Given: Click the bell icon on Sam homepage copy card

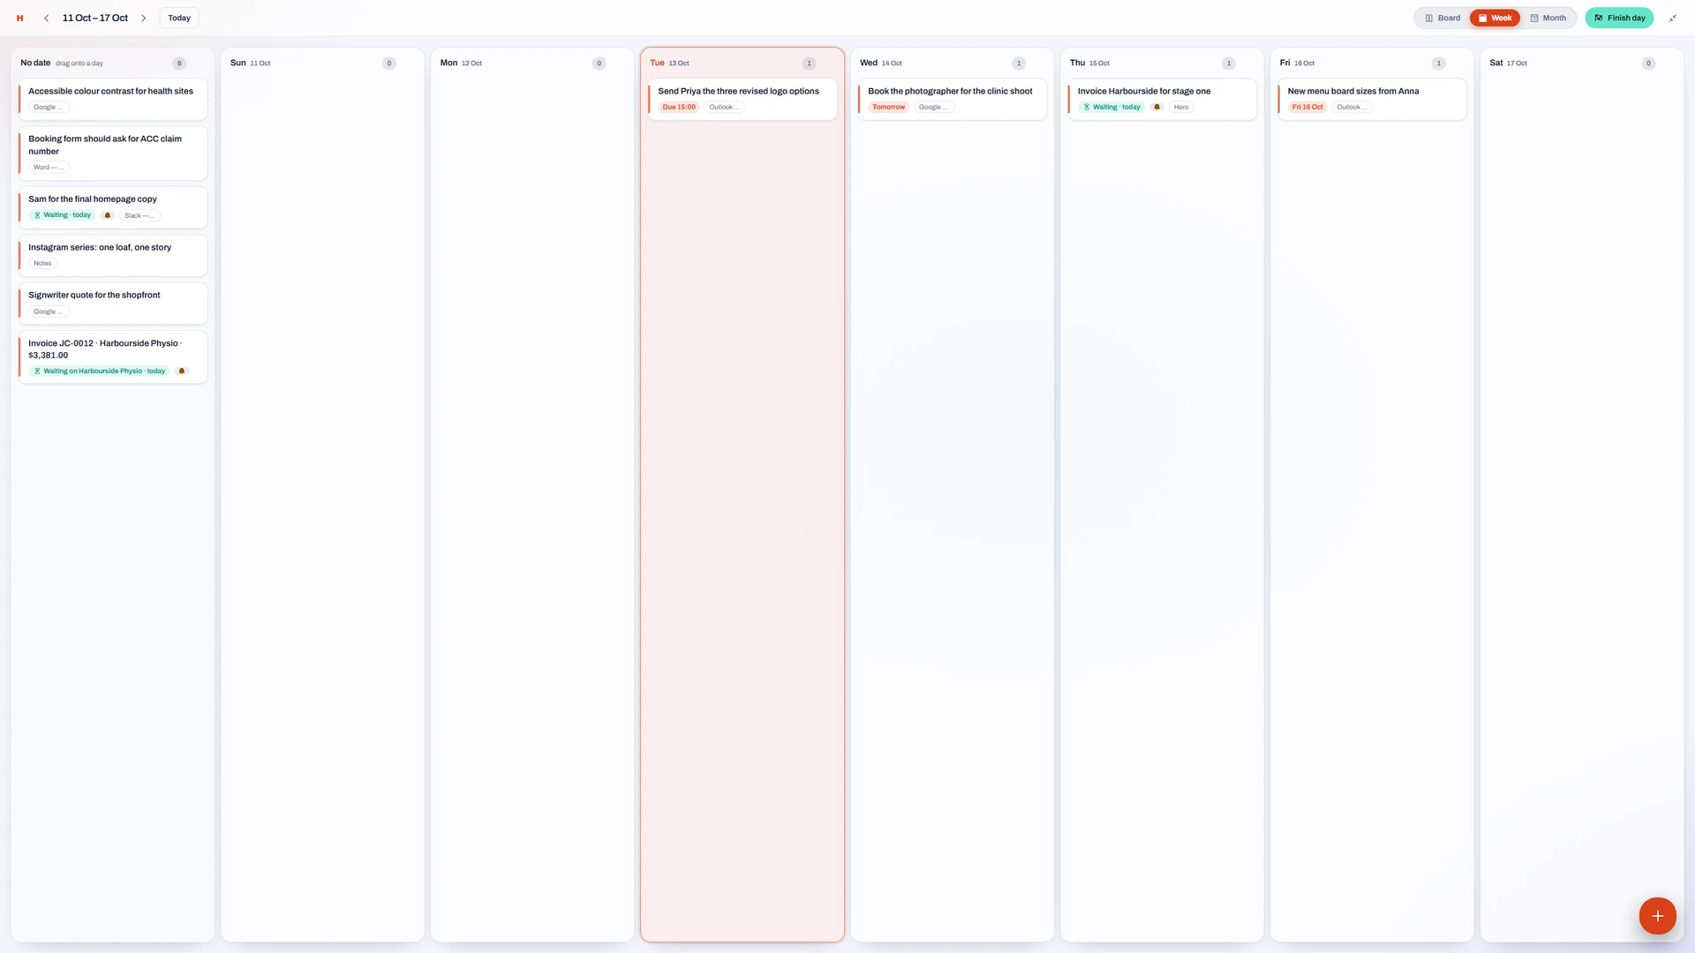Looking at the screenshot, I should [108, 215].
